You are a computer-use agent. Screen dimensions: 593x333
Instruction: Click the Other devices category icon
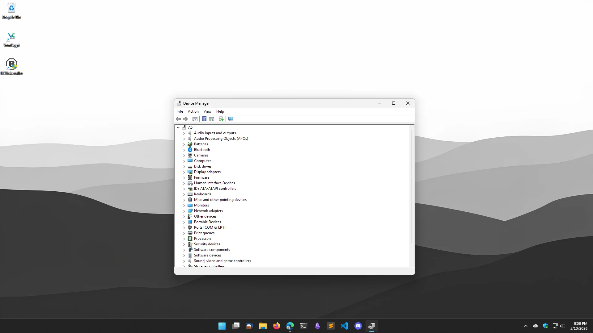pyautogui.click(x=190, y=216)
